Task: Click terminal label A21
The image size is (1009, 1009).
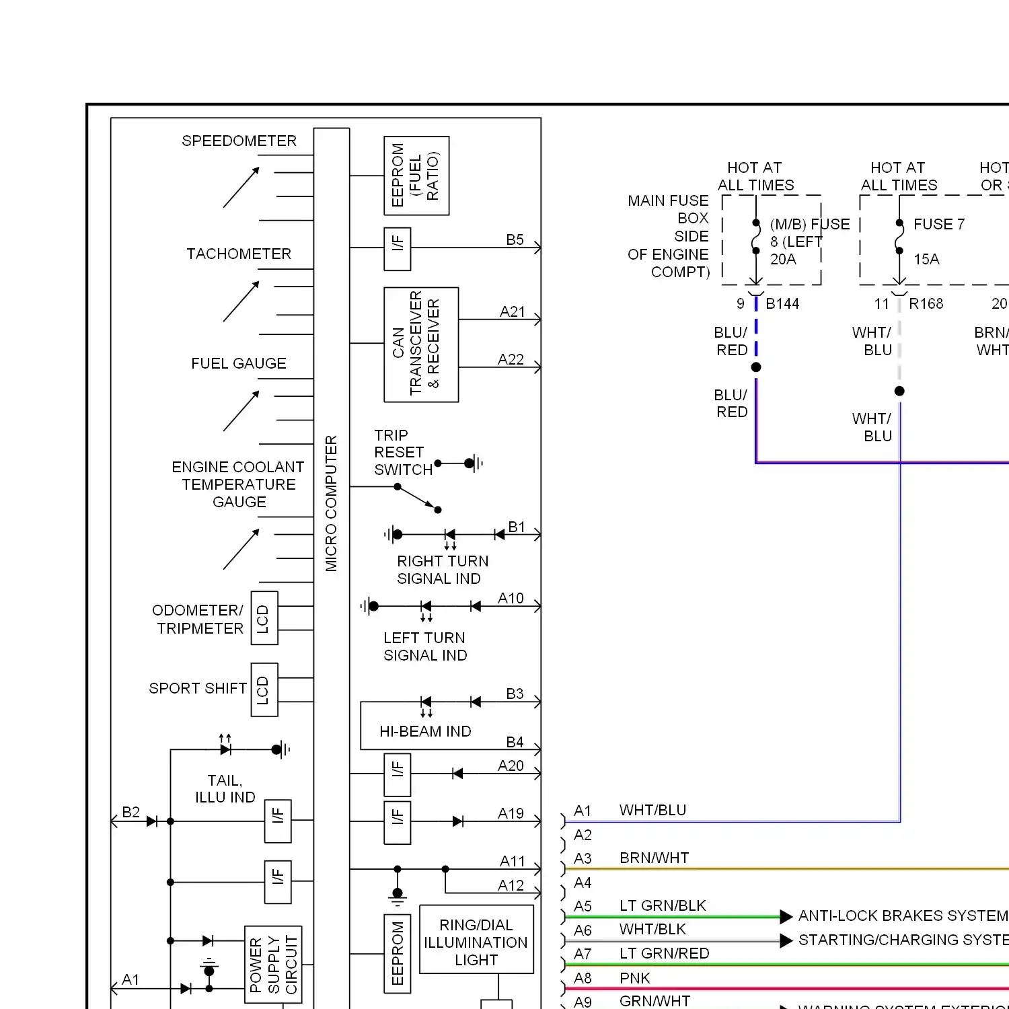Action: [512, 311]
